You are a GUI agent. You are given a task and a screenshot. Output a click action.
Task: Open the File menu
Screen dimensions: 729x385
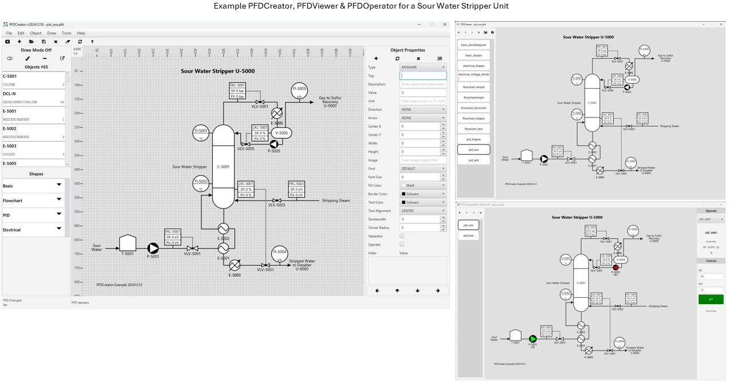coord(9,33)
